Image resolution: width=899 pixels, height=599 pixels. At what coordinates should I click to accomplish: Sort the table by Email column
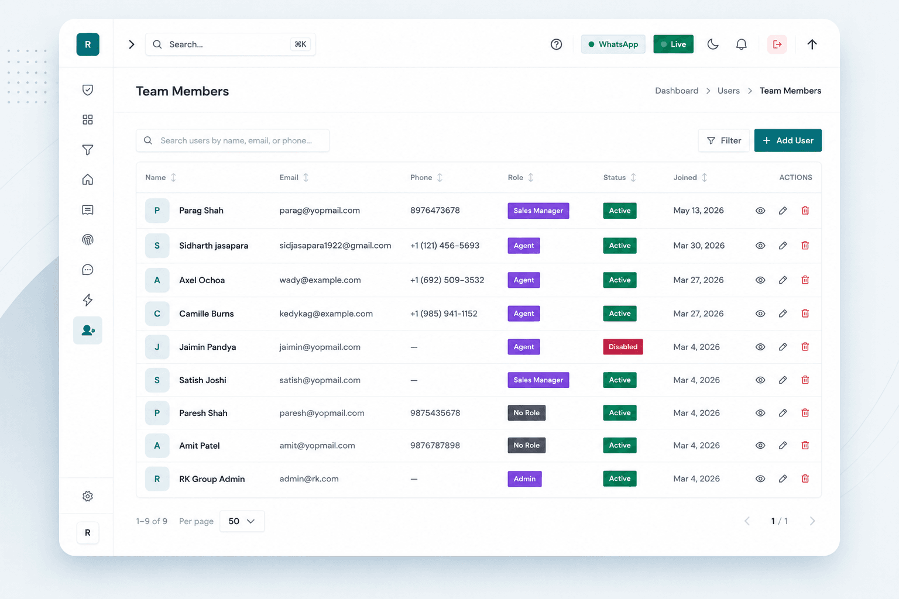coord(294,177)
